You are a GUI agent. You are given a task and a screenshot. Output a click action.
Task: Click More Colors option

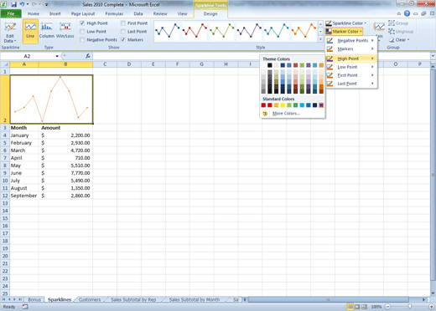(x=286, y=114)
